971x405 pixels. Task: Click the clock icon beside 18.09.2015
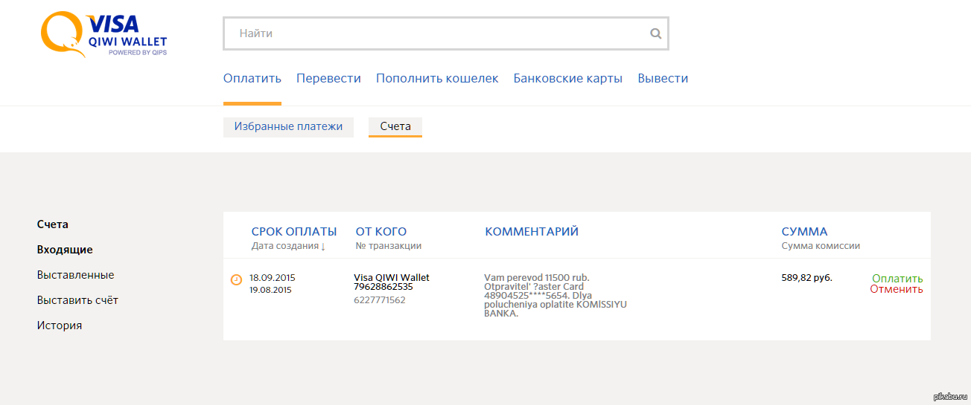[236, 279]
